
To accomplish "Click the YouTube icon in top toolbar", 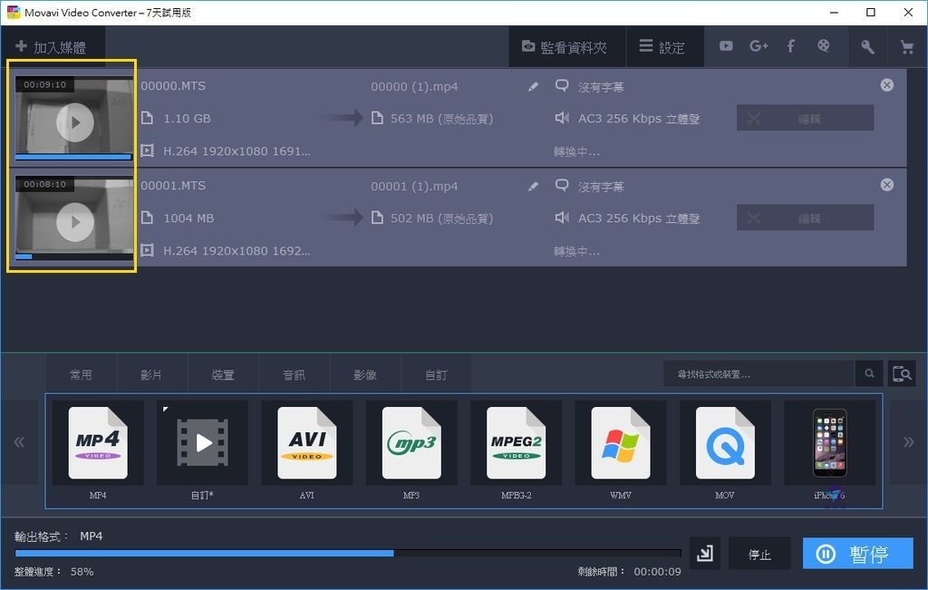I will [726, 46].
